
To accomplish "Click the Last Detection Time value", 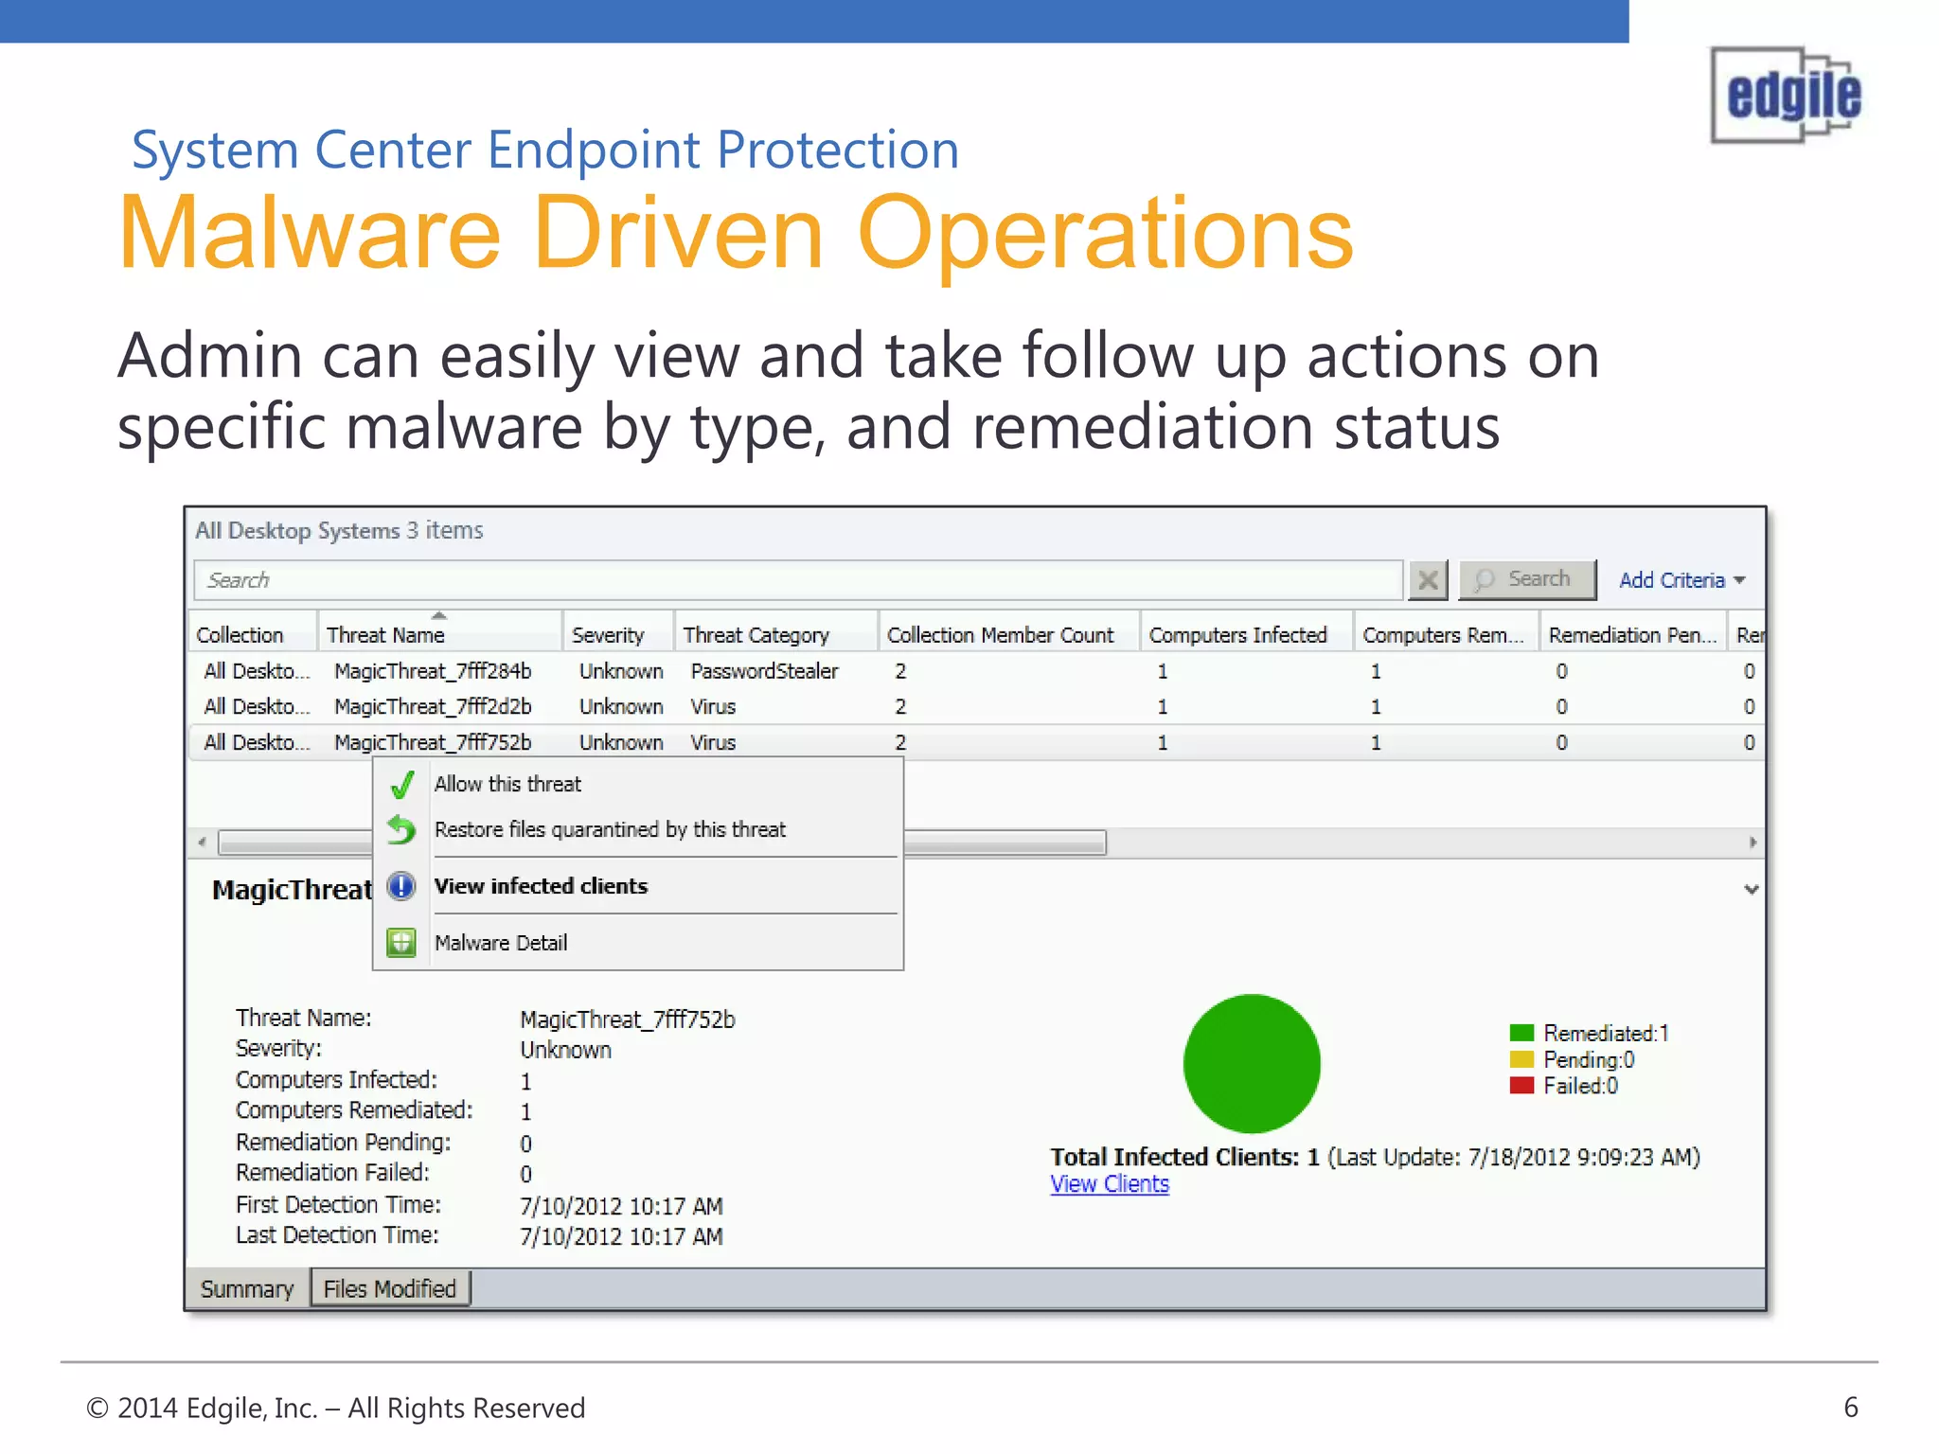I will (x=621, y=1236).
